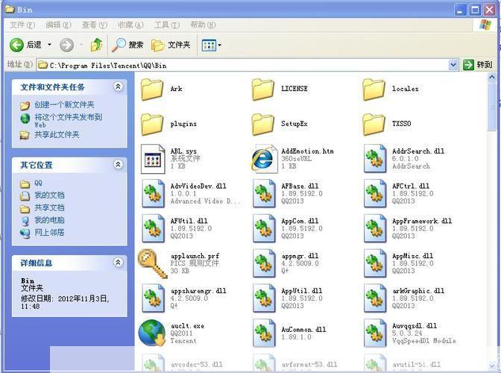Select the Auvqqsdl.dll file icon
This screenshot has width=501, height=373.
click(x=374, y=333)
